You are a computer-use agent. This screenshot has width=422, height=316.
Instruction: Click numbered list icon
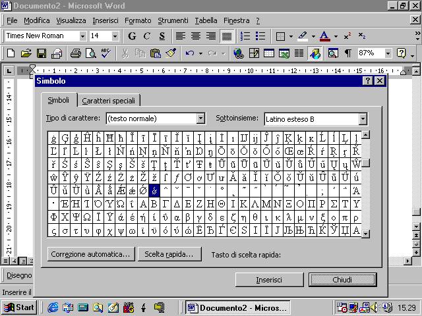245,36
